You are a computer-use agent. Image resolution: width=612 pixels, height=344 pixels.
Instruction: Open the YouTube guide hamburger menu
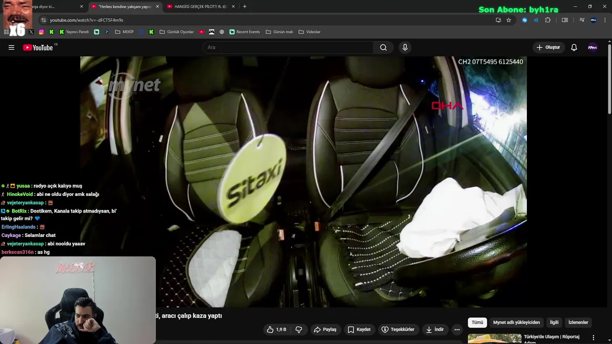click(x=11, y=47)
